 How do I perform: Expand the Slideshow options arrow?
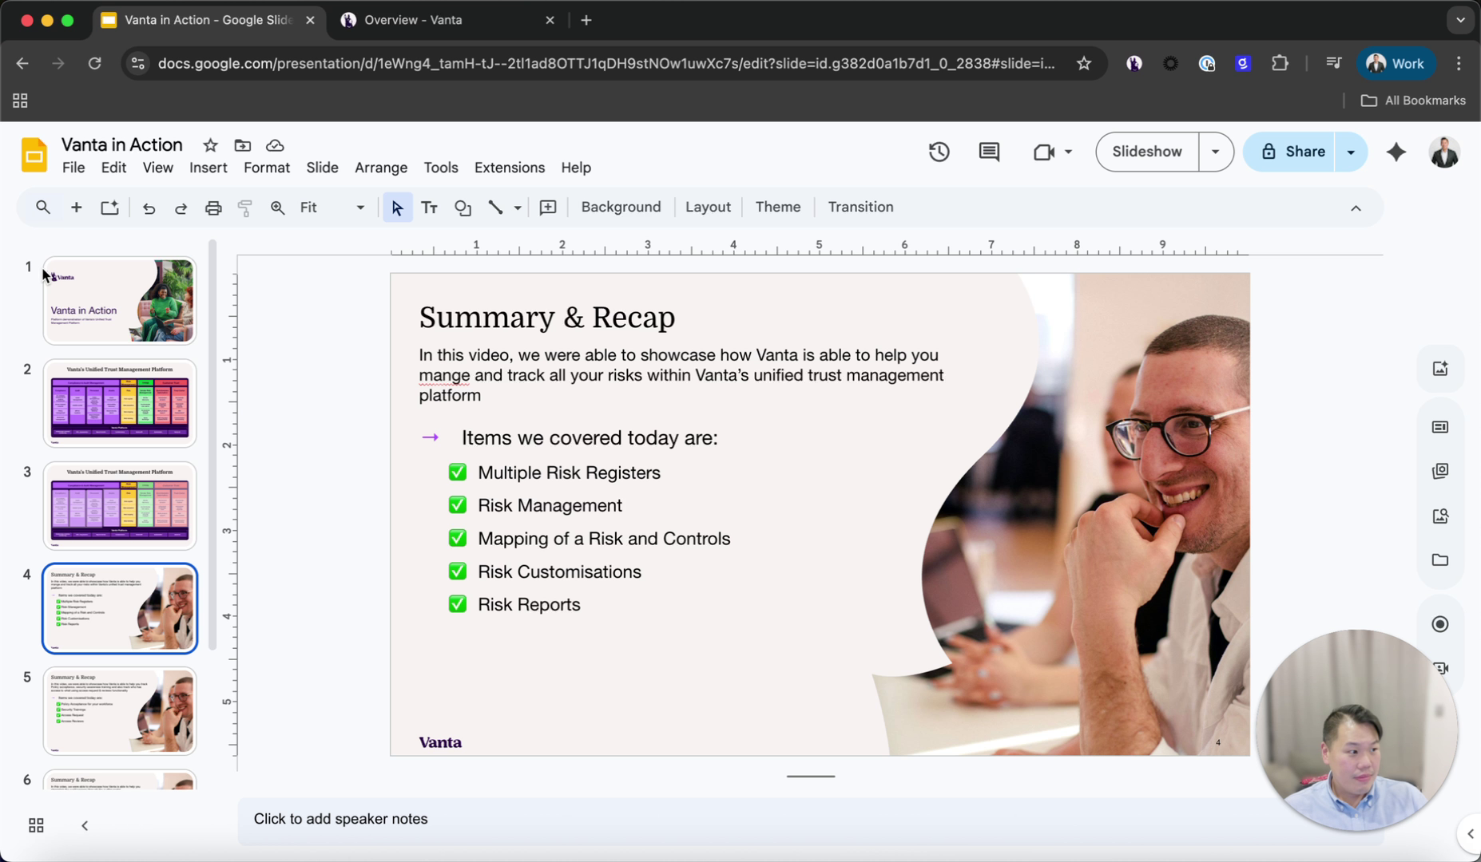click(x=1215, y=152)
